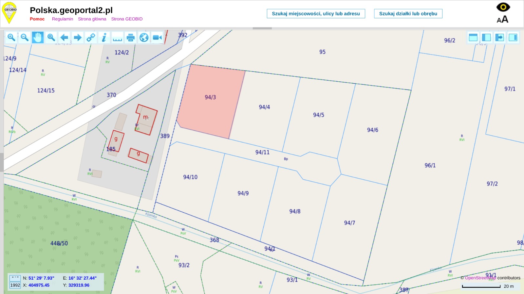
Task: Activate the pan hand tool
Action: 38,38
